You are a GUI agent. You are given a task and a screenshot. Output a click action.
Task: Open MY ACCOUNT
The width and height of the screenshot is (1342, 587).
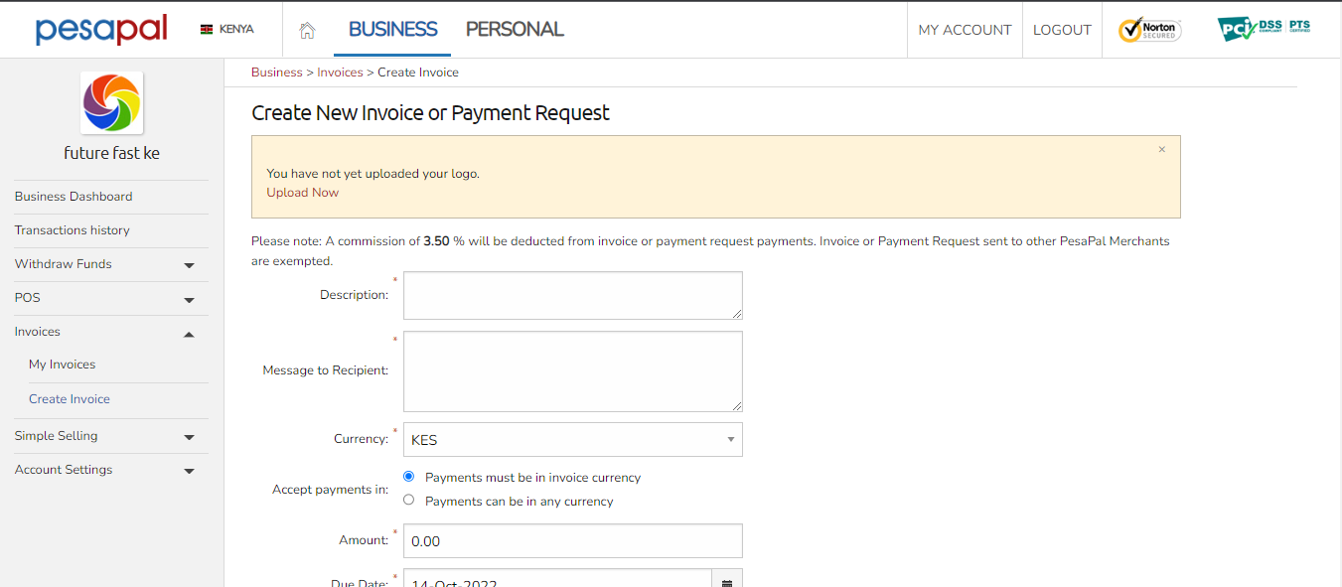[x=965, y=30]
